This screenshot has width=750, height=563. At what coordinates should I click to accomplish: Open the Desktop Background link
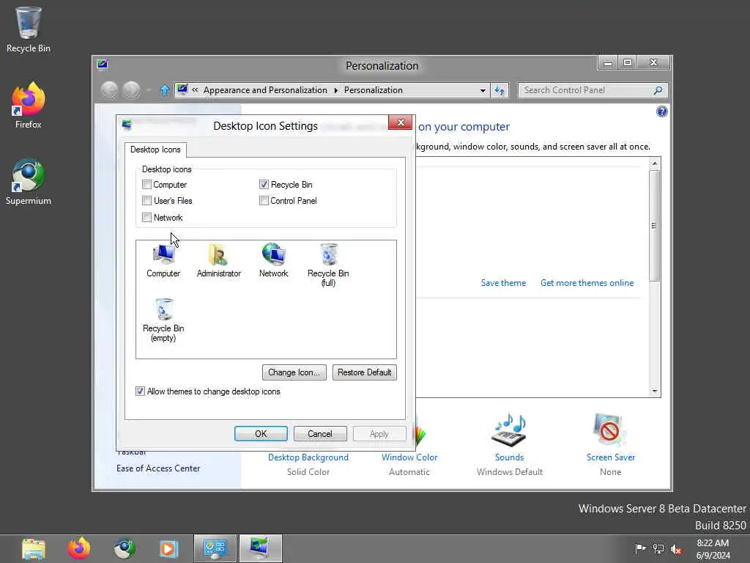(x=308, y=457)
